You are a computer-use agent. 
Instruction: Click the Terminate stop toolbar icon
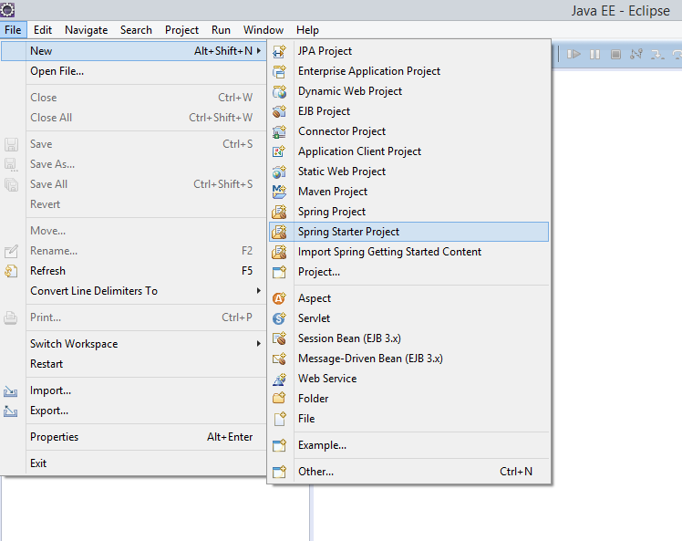pyautogui.click(x=615, y=55)
